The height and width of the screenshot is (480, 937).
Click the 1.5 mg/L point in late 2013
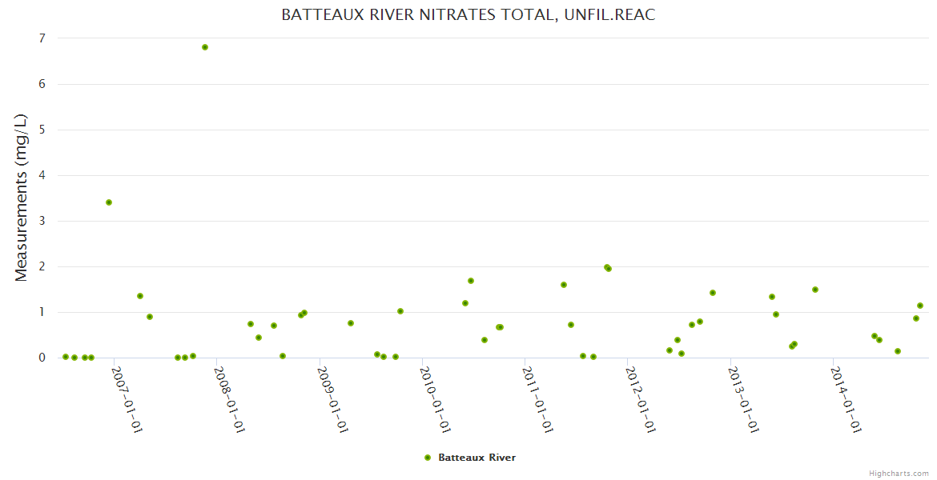tap(815, 290)
